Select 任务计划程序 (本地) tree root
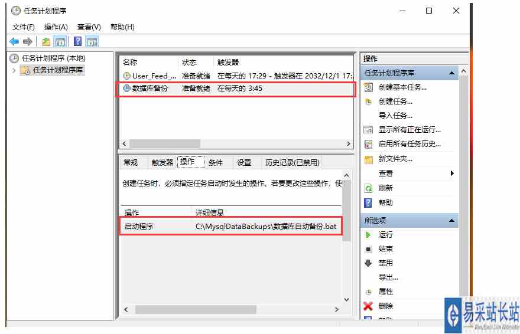 click(x=53, y=58)
